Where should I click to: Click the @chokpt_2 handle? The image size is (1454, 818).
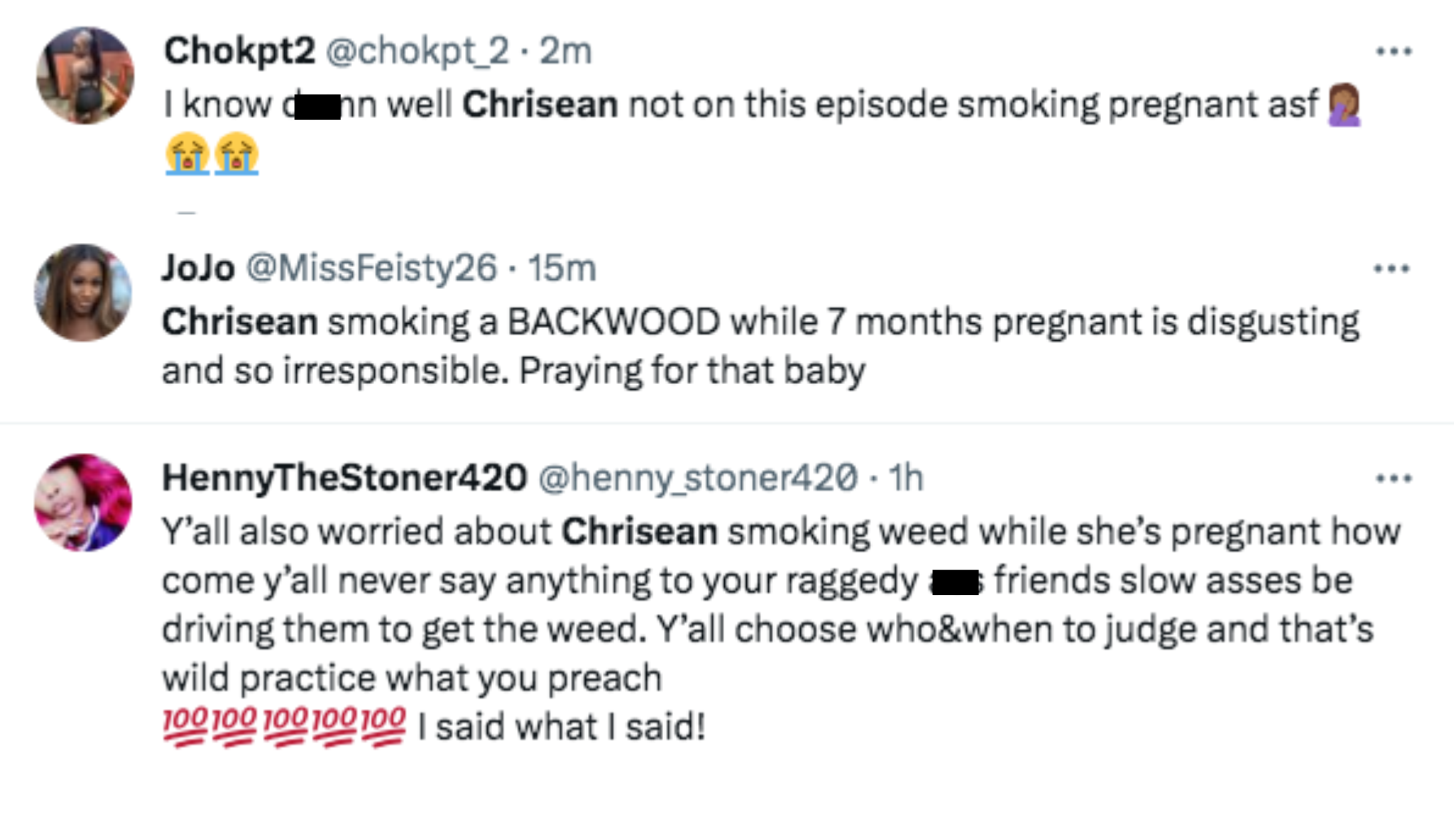[417, 51]
